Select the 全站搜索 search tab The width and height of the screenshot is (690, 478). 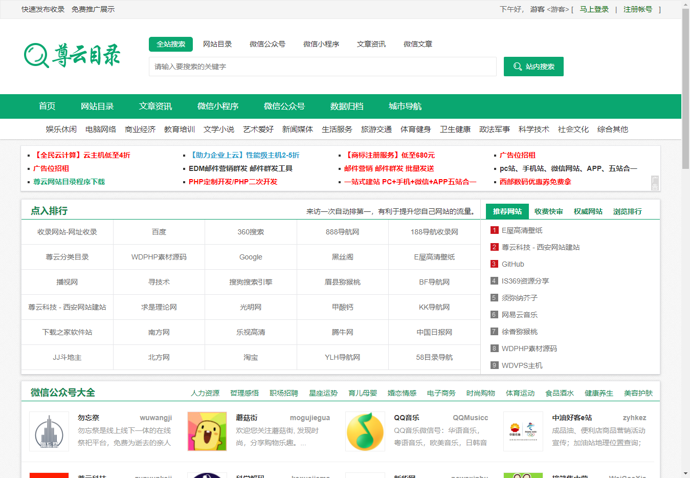pos(171,44)
